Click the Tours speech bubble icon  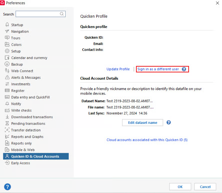click(7, 38)
